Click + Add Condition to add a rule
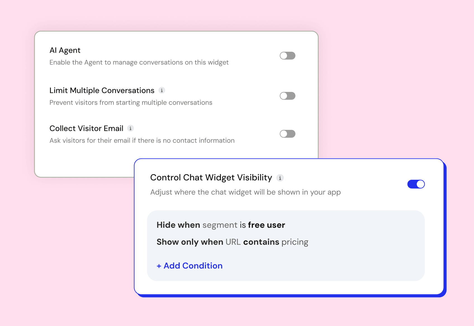This screenshot has height=326, width=474. coord(189,265)
